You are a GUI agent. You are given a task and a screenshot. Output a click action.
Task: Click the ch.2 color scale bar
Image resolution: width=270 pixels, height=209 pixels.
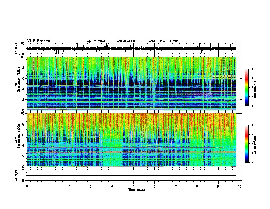tap(247, 144)
